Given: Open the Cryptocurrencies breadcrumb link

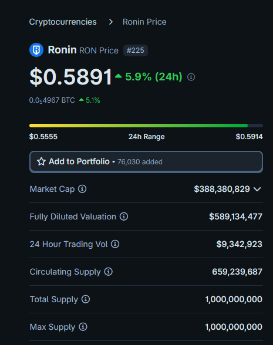Looking at the screenshot, I should pyautogui.click(x=63, y=22).
